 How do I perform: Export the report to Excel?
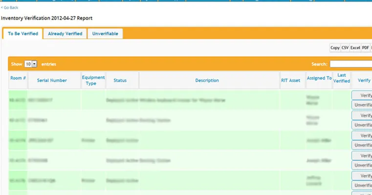[355, 48]
